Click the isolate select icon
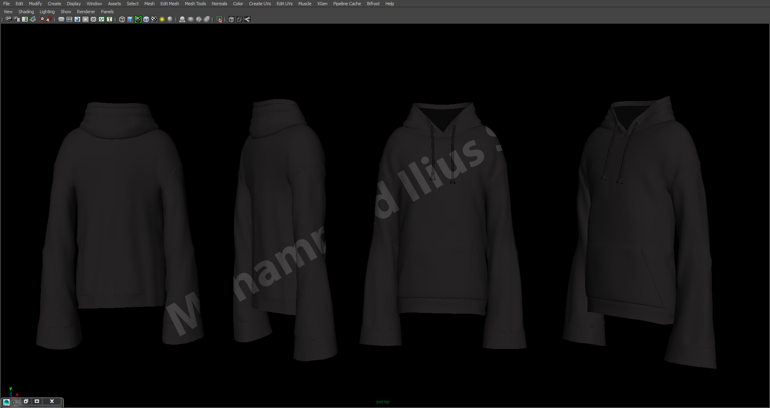The width and height of the screenshot is (770, 408). point(219,19)
